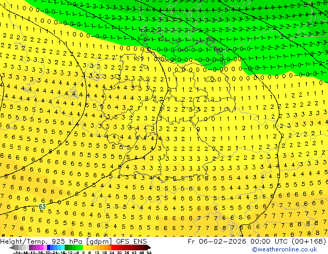Screen dimensions: 328x254
Task: Click the dark maroon right arrow end of legend
Action: pos(149,247)
